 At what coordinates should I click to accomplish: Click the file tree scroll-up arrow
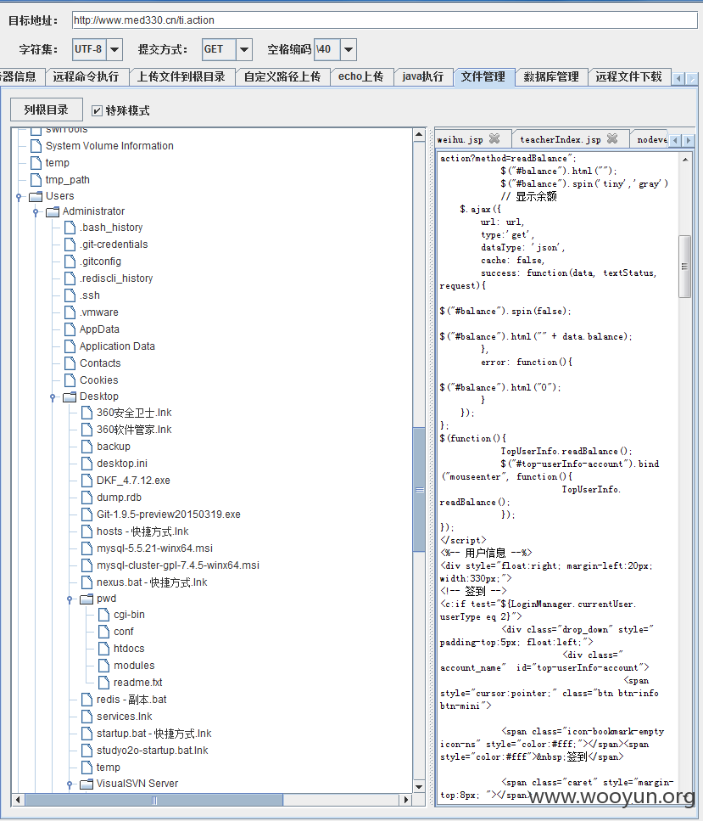coord(419,134)
